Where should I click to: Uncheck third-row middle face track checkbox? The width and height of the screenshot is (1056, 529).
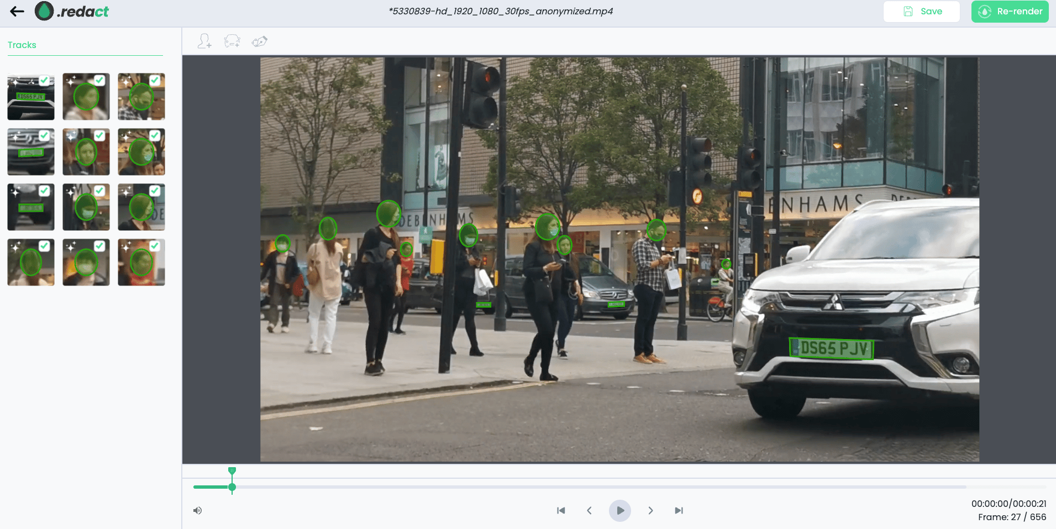pos(99,191)
